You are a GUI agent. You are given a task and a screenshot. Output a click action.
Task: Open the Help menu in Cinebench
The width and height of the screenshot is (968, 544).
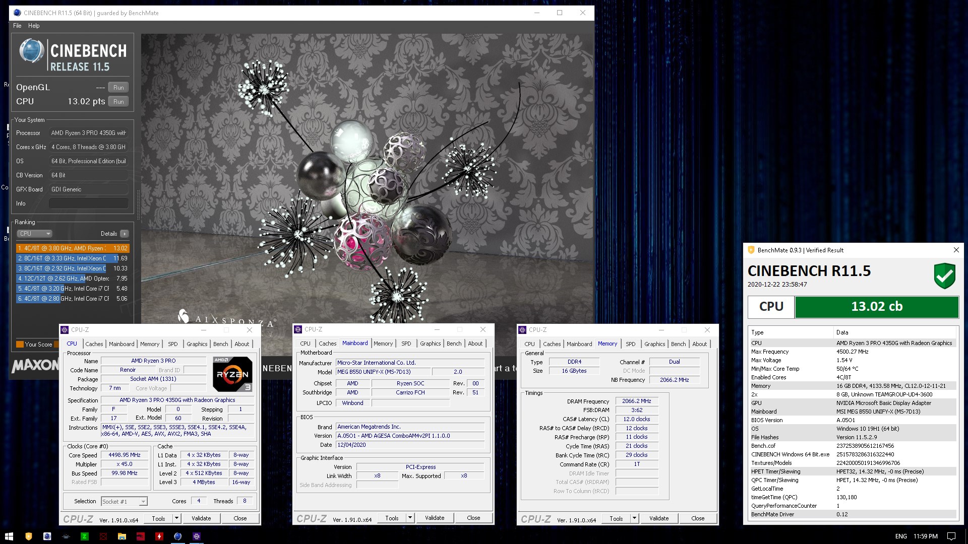[x=34, y=26]
